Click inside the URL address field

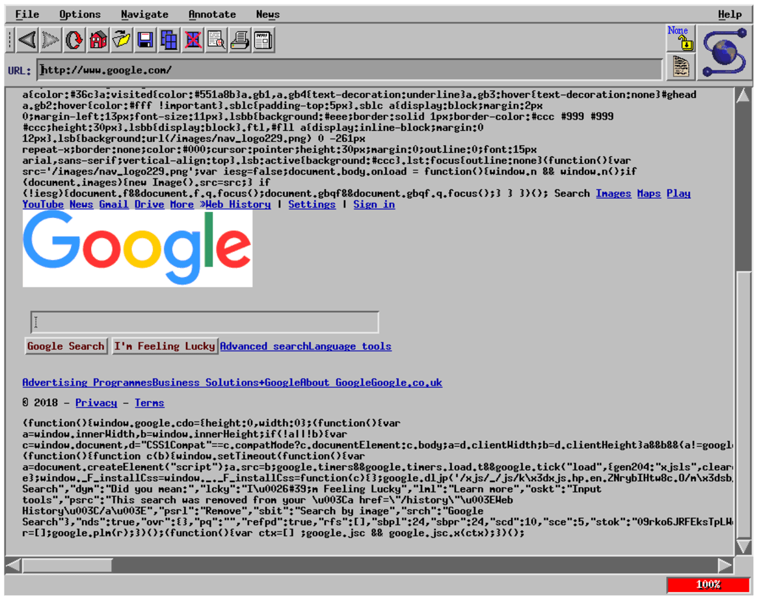point(350,70)
